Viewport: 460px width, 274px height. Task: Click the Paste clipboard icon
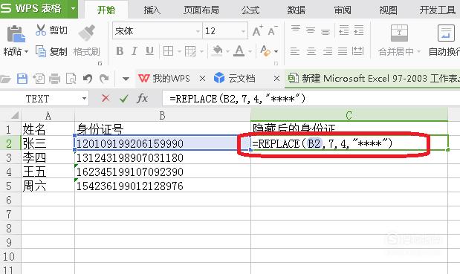pyautogui.click(x=16, y=34)
